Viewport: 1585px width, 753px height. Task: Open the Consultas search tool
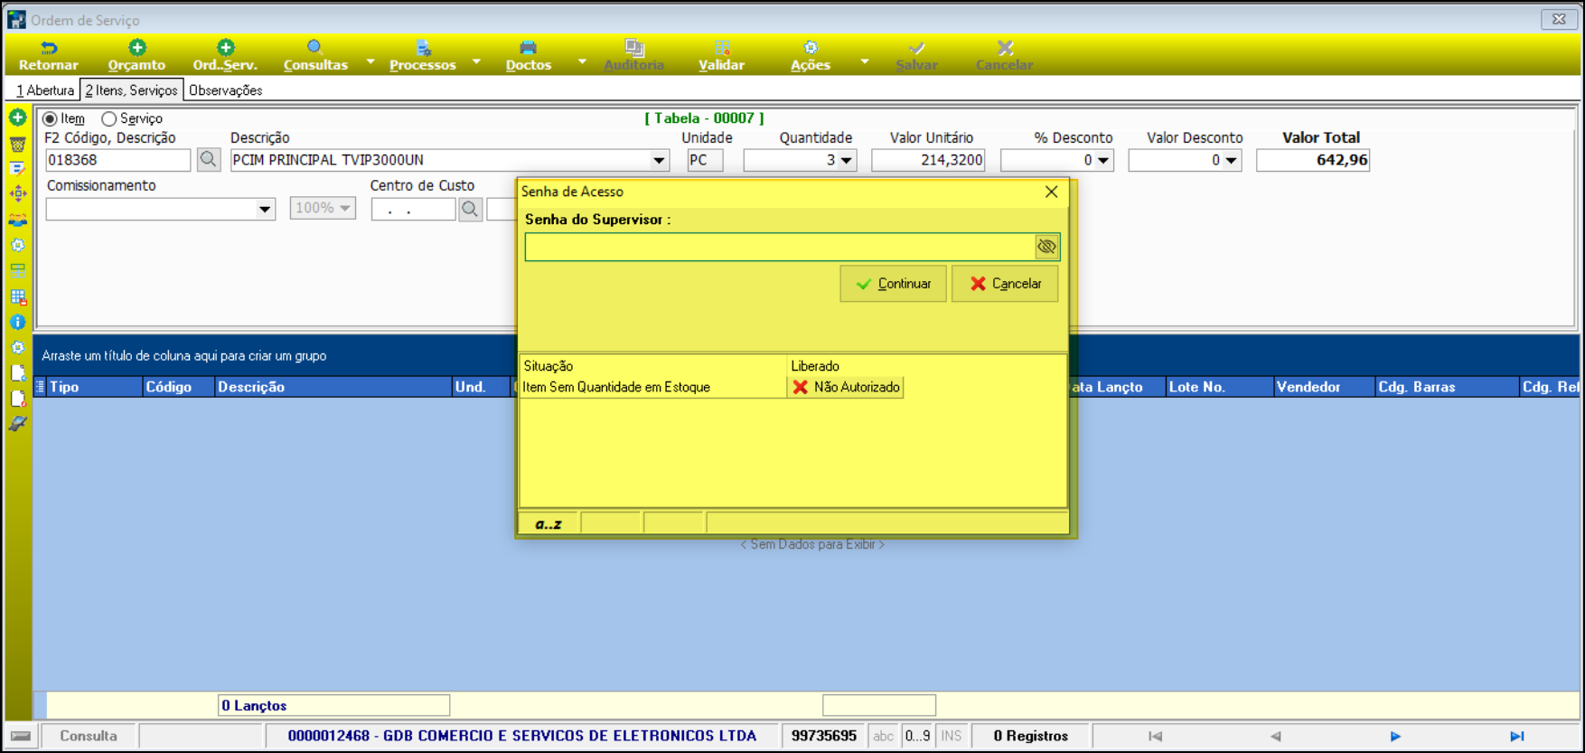[314, 48]
